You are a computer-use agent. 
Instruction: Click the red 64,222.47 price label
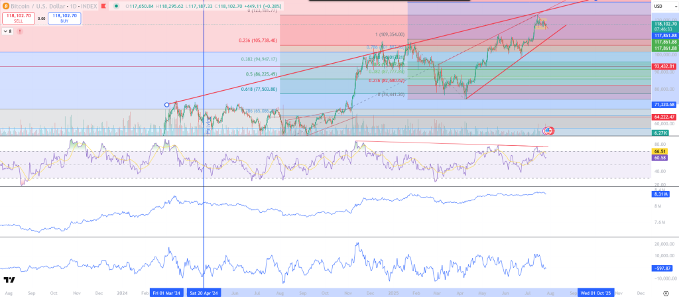(664, 117)
